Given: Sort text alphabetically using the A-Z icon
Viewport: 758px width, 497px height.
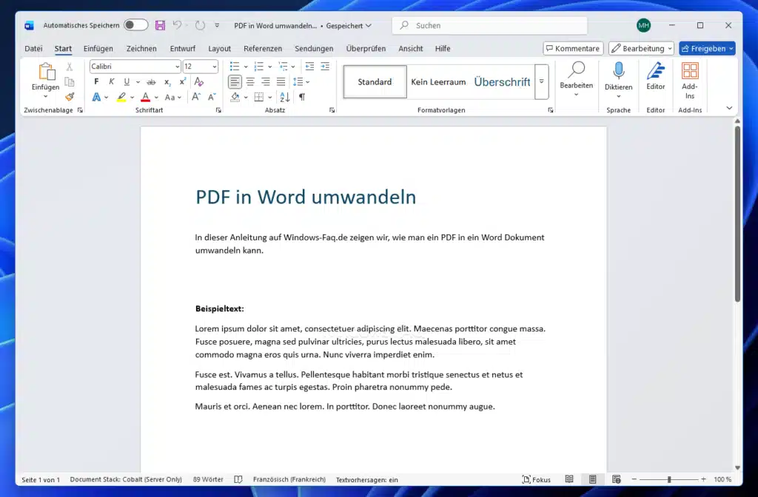Looking at the screenshot, I should pos(284,97).
